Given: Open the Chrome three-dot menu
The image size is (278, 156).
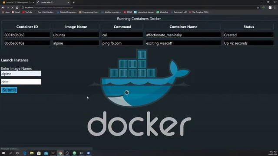Looking at the screenshot, I should point(275,8).
